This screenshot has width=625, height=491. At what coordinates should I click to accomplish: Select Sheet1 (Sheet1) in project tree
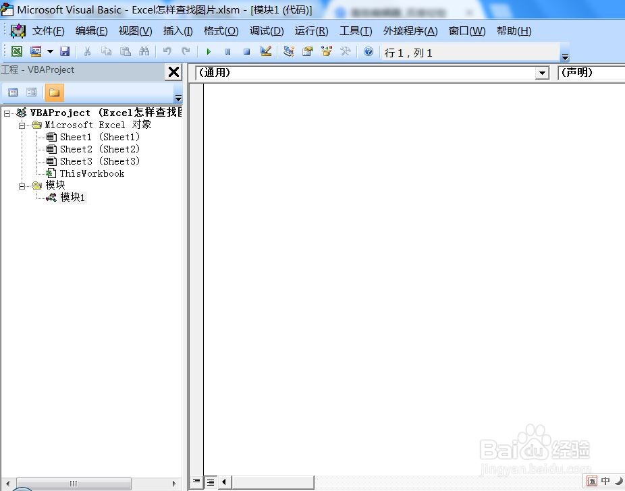(x=100, y=137)
